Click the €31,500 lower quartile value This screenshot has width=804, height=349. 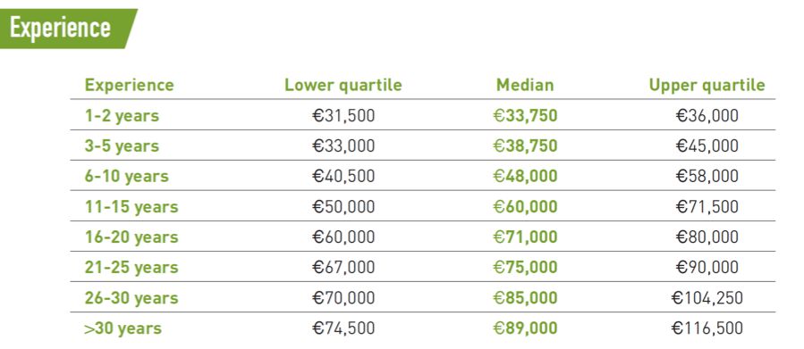[x=343, y=116]
